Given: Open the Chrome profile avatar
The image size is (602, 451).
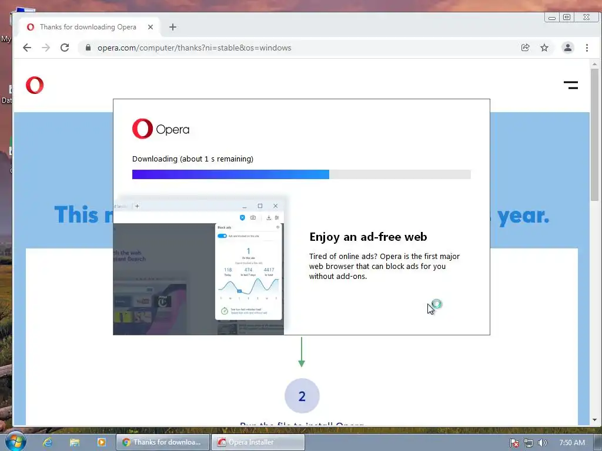Looking at the screenshot, I should click(x=567, y=48).
